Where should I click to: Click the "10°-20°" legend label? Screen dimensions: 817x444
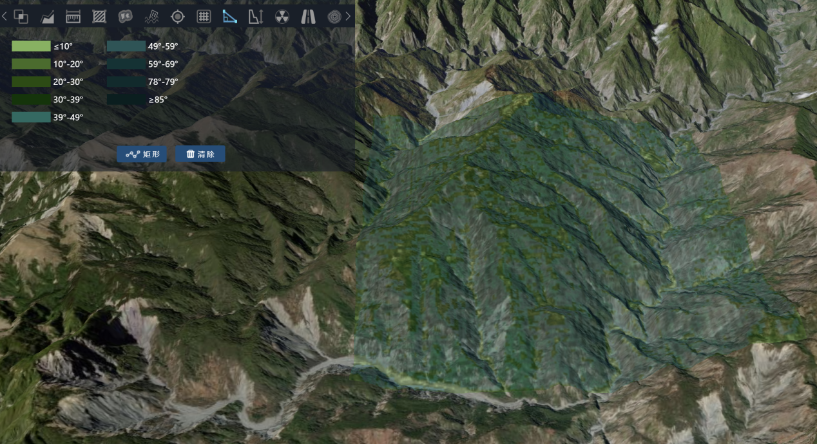point(68,64)
